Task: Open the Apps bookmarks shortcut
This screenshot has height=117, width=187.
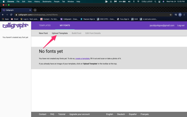Action: coord(5,19)
